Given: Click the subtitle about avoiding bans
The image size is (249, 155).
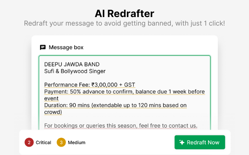Looking at the screenshot, I should [x=124, y=23].
